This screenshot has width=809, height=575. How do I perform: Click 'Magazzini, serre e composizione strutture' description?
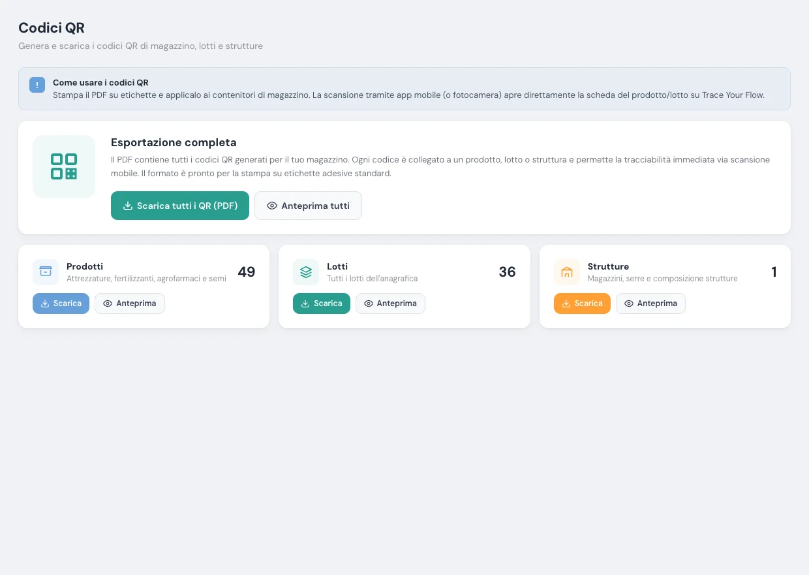(x=662, y=279)
